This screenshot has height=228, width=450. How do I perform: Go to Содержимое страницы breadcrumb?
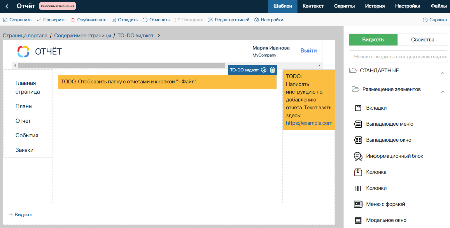click(x=83, y=36)
